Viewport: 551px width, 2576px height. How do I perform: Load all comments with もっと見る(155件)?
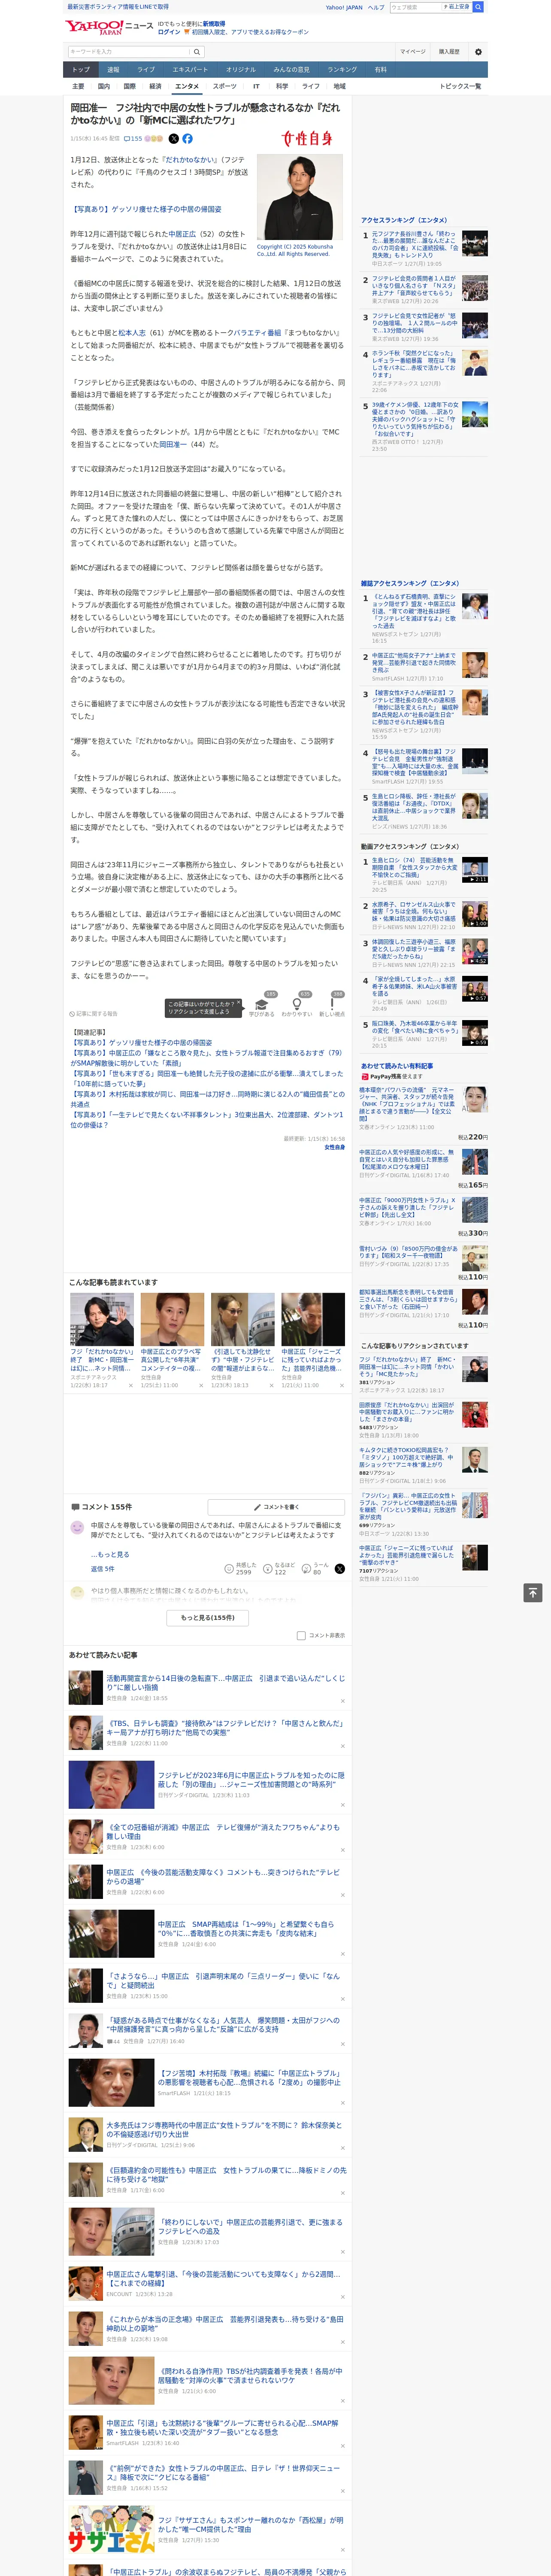[208, 1618]
